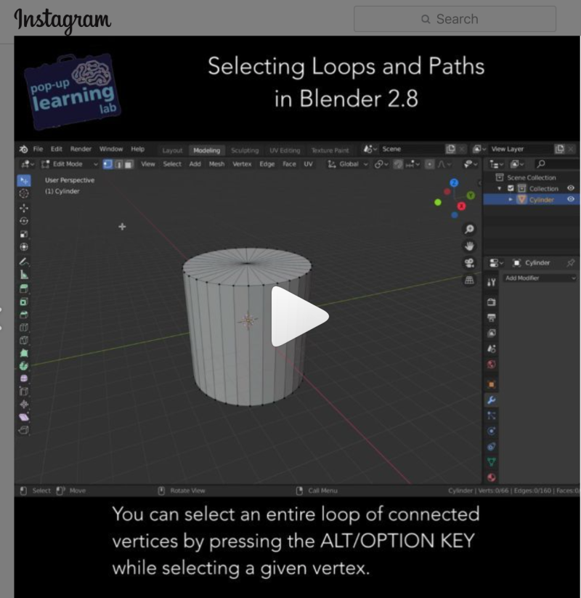This screenshot has height=598, width=581.
Task: Switch orthographic/perspective grid icon
Action: pyautogui.click(x=469, y=280)
